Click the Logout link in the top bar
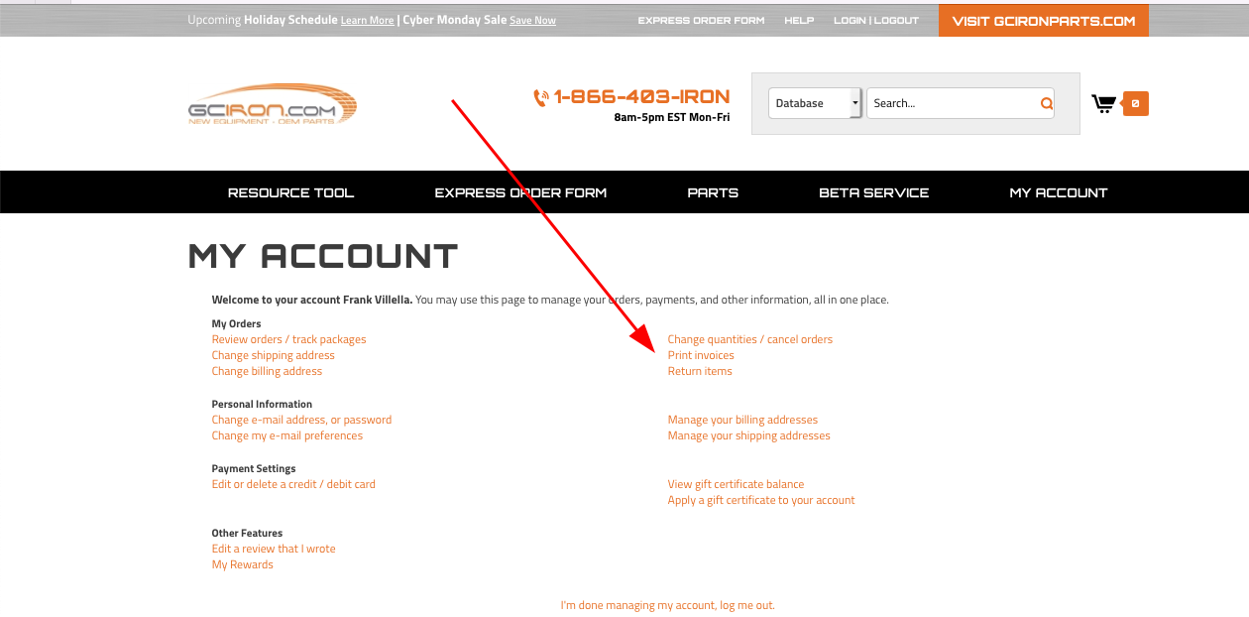1249x617 pixels. 896,21
